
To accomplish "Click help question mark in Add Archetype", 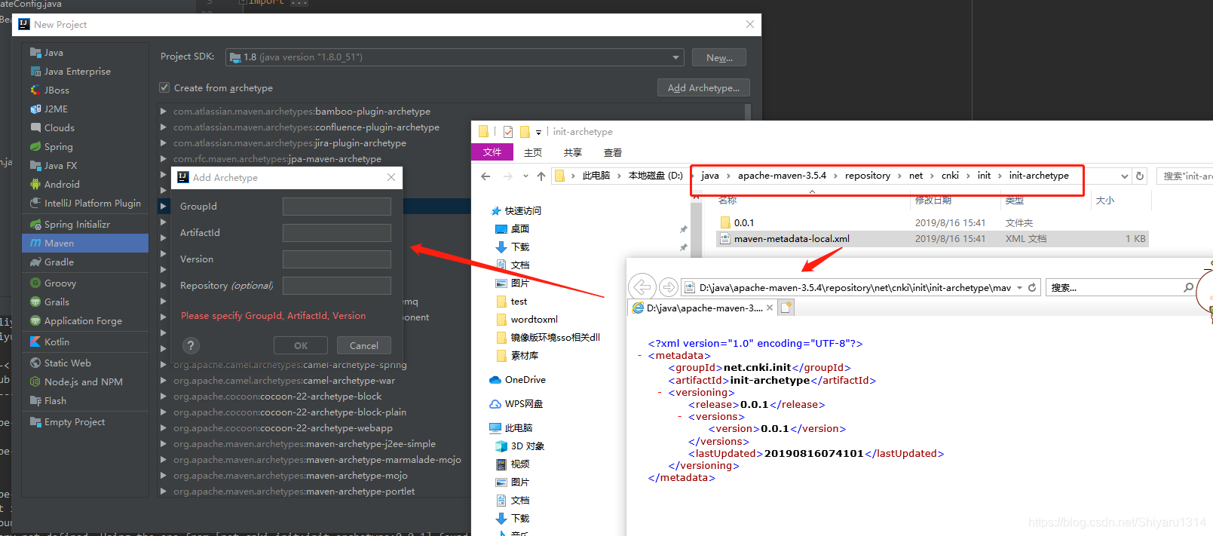I will pos(191,345).
